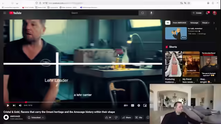The height and width of the screenshot is (124, 221).
Task: Click the magnifier search button
Action: pyautogui.click(x=143, y=13)
